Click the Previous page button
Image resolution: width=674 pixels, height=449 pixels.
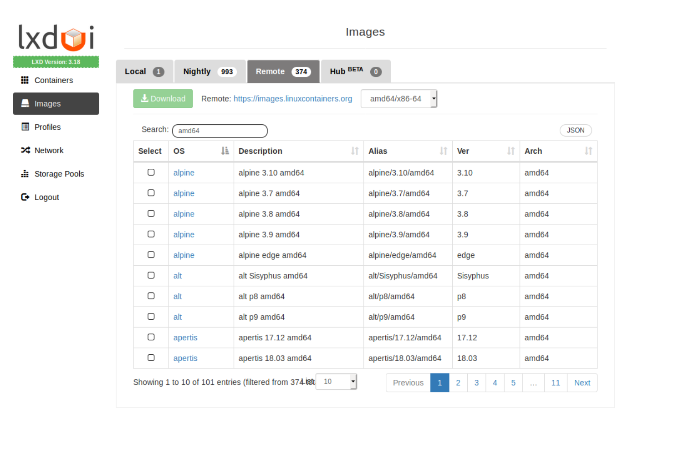(x=408, y=383)
